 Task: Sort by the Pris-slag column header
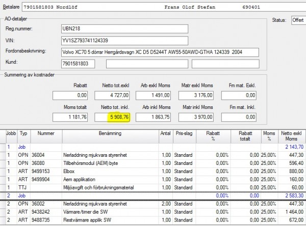coord(184,136)
